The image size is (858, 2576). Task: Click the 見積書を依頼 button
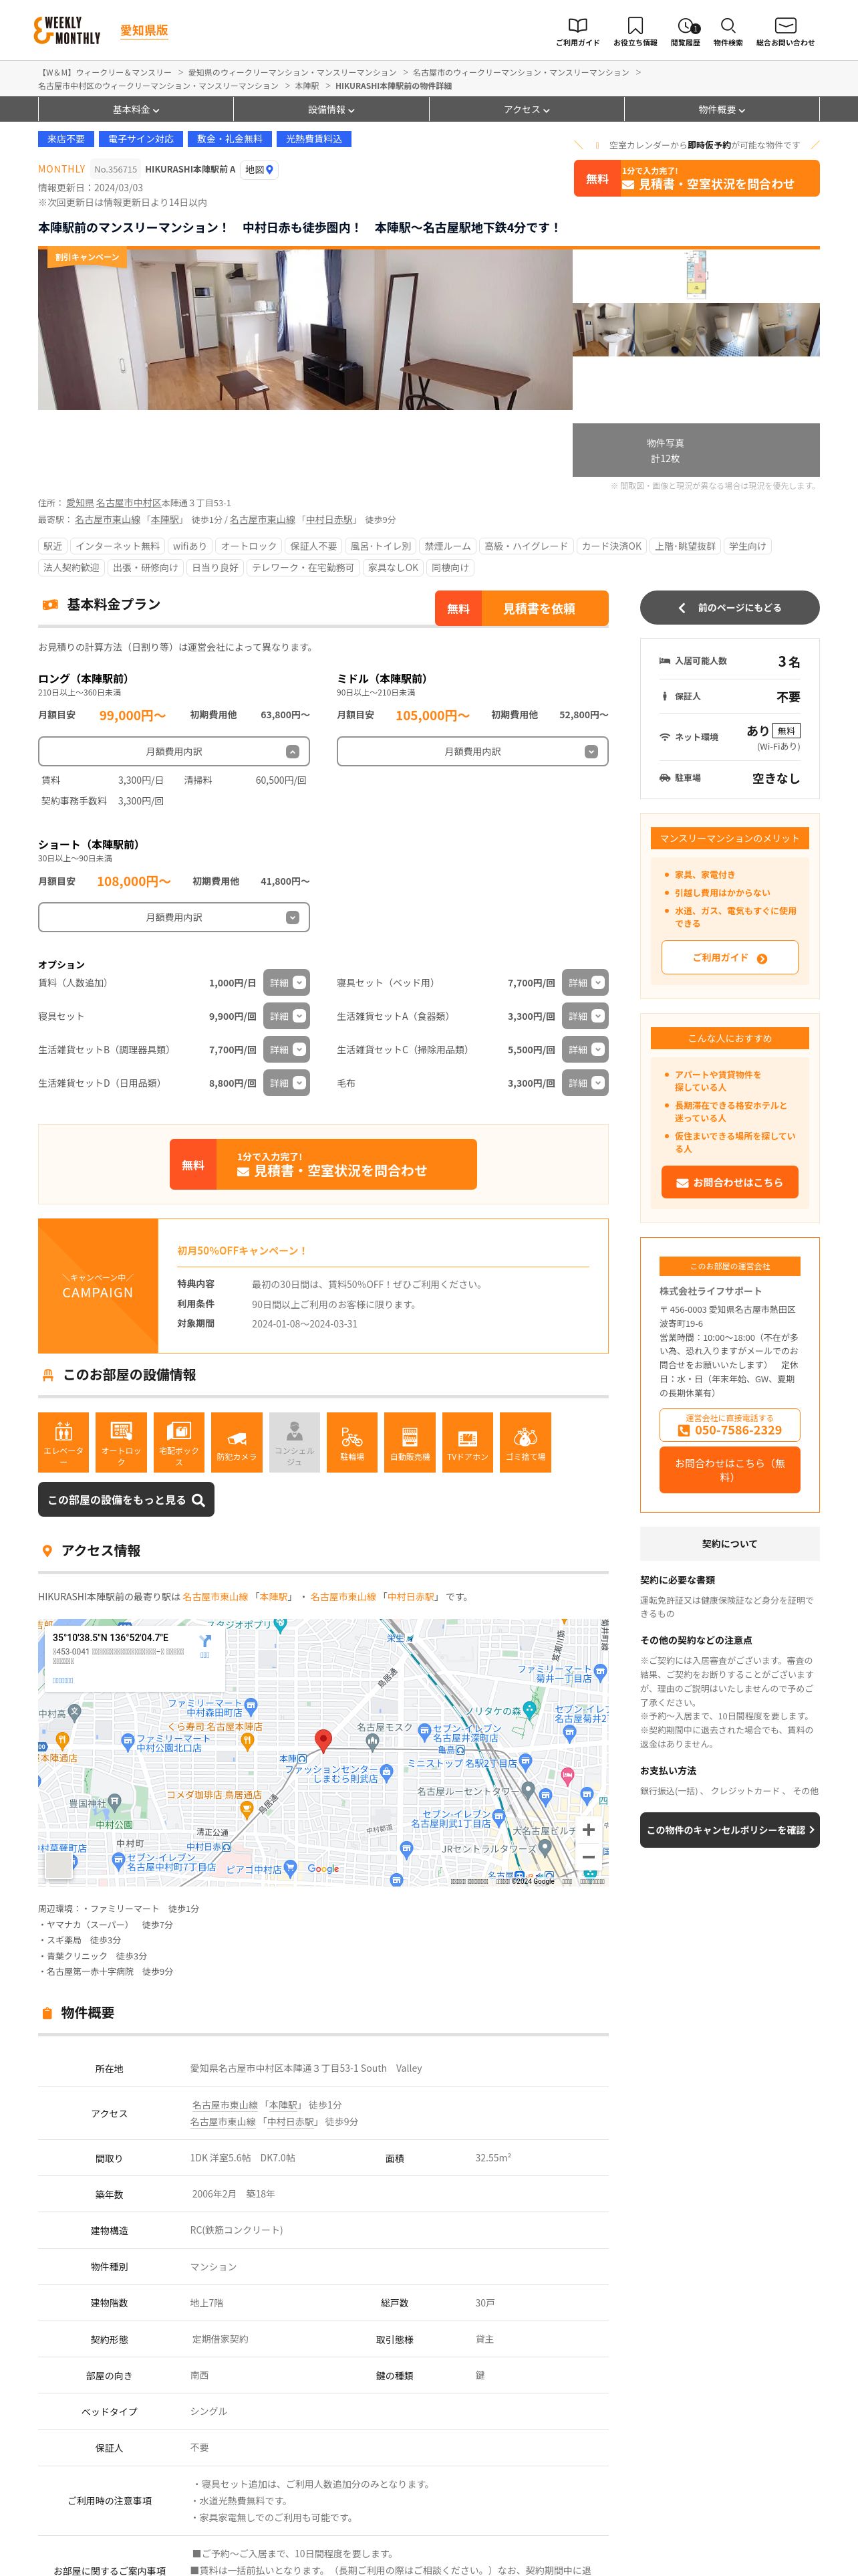[x=521, y=608]
